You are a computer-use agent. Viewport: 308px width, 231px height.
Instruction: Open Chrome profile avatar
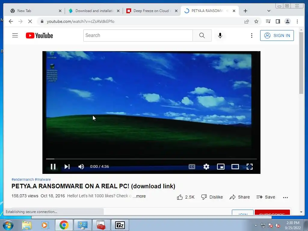point(288,21)
